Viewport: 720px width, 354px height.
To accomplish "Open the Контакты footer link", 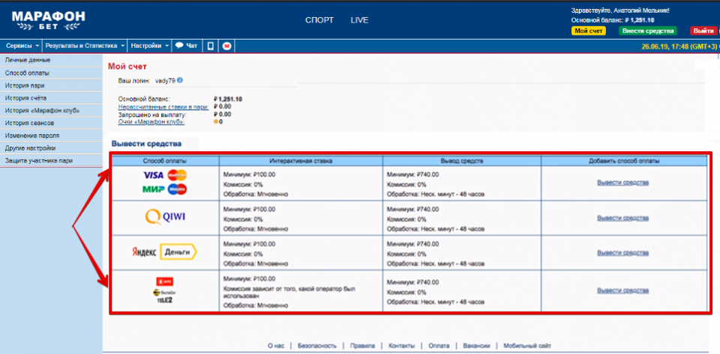I will pos(401,346).
